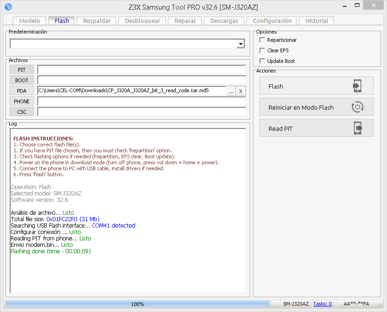Click 'Reading PIT from phone' log line
387x312 pixels.
pos(51,238)
